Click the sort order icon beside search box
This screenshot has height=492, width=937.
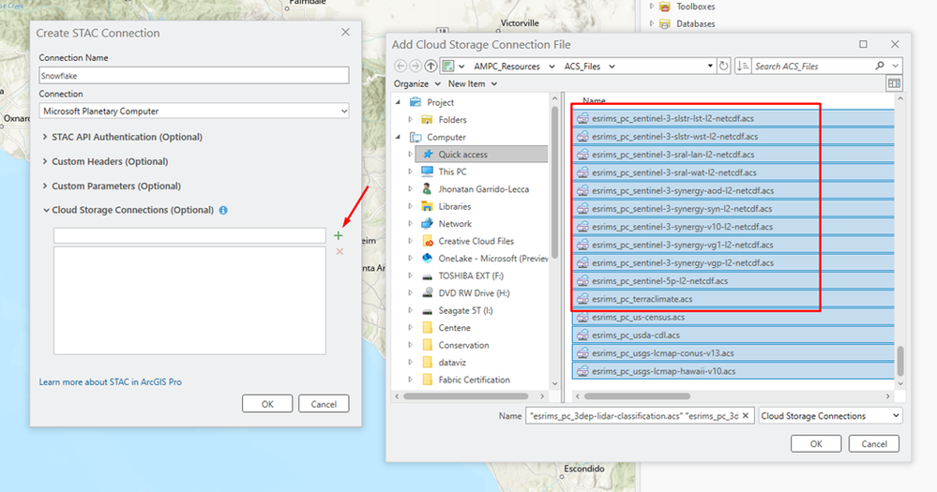[x=742, y=67]
